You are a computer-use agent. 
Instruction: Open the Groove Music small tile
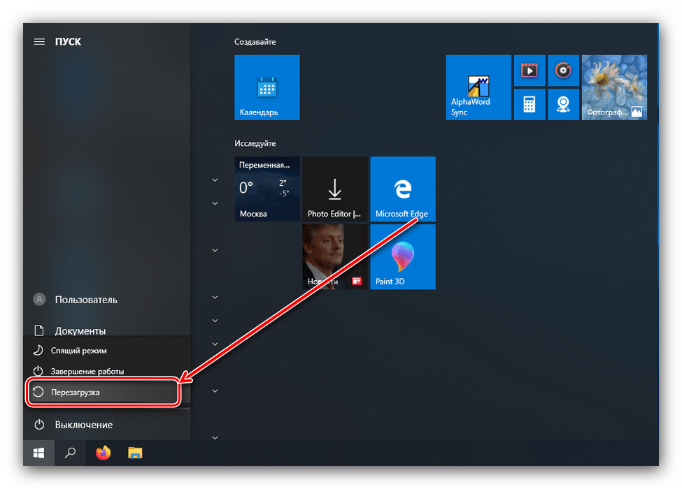[x=562, y=71]
